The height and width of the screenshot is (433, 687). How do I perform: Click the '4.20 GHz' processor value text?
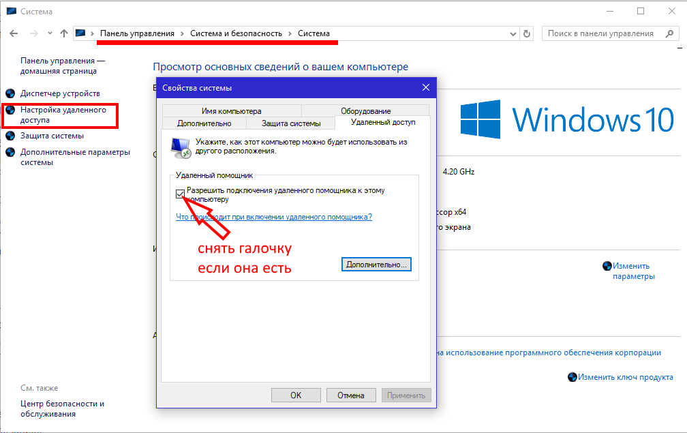[x=458, y=172]
